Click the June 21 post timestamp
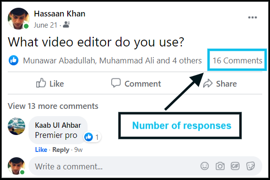Viewport: 270px width, 180px height. pos(45,25)
